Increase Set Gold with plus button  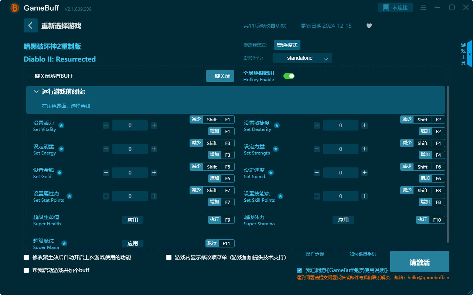coord(154,173)
